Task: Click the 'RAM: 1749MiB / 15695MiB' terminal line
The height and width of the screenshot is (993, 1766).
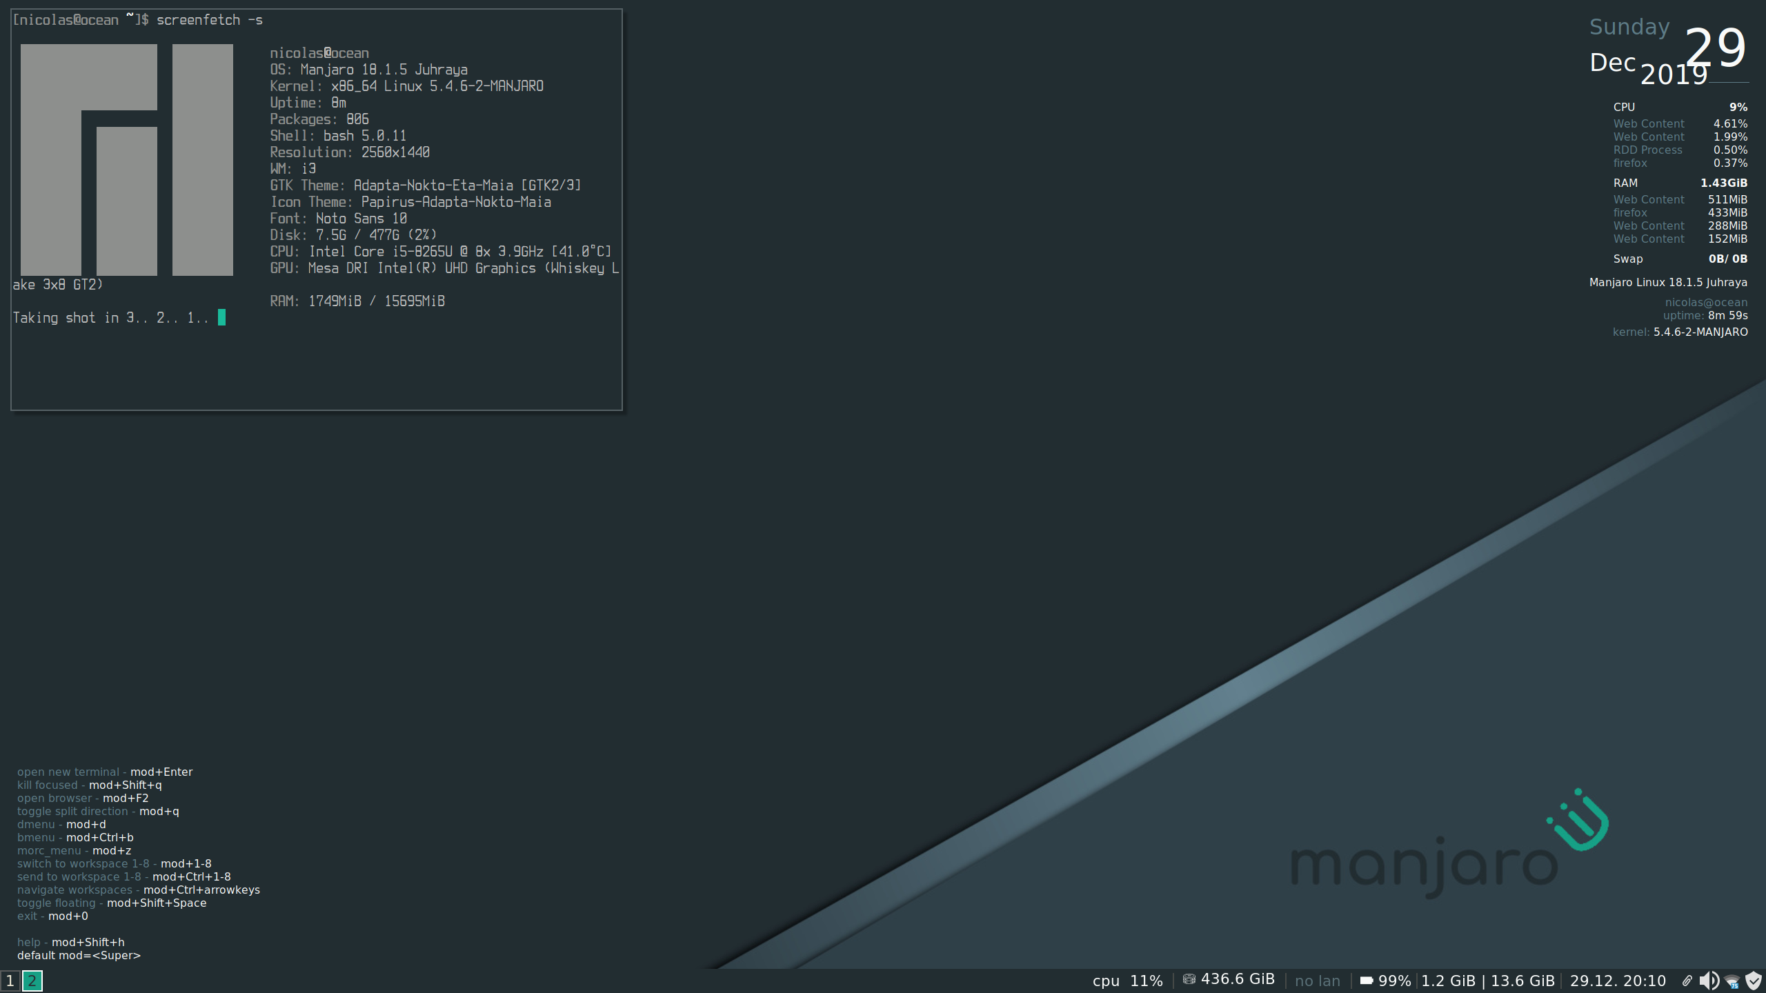Action: point(357,301)
